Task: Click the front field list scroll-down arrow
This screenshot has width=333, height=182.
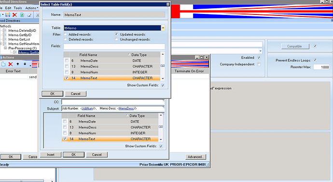Action: pos(163,79)
